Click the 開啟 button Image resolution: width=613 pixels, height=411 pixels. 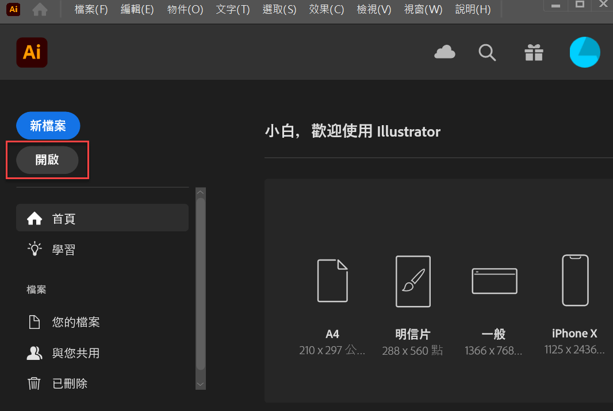(47, 160)
